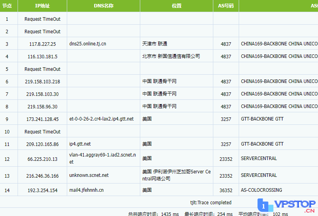
Task: Click GTT-BACKBONE GTT in node 11 row
Action: (262, 144)
